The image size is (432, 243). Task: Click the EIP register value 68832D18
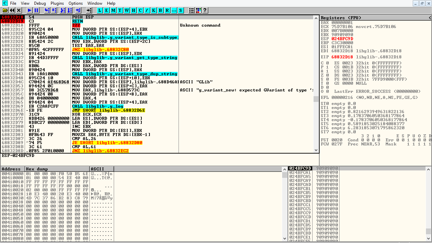tap(342, 57)
